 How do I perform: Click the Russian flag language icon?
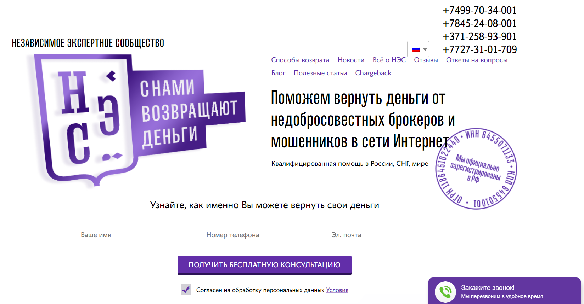pyautogui.click(x=416, y=49)
